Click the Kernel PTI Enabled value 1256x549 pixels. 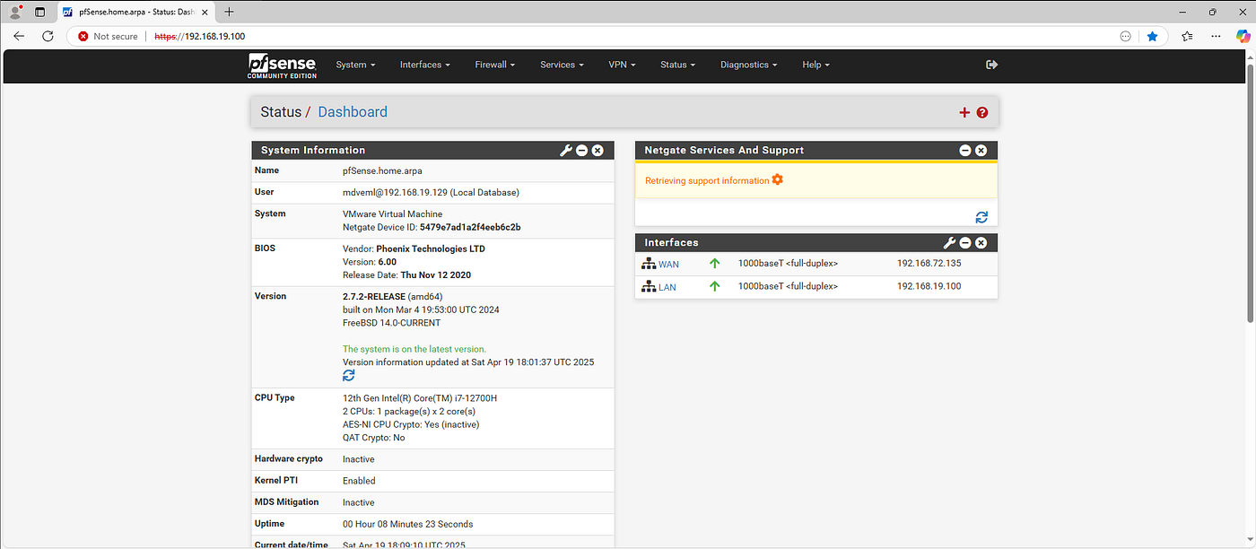pos(359,481)
